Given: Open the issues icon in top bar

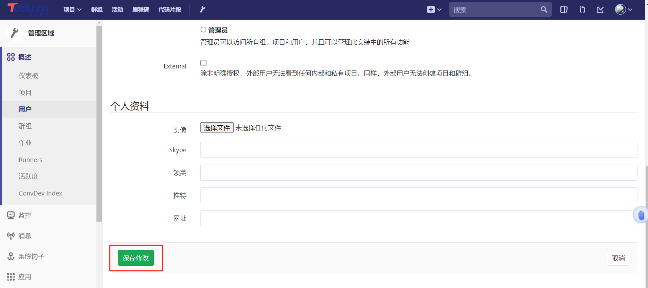Looking at the screenshot, I should pos(564,9).
